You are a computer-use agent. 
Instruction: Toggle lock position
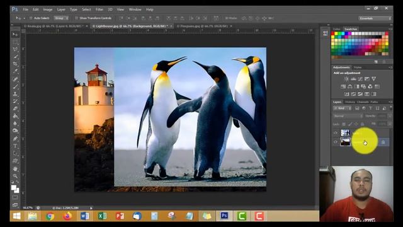356,124
